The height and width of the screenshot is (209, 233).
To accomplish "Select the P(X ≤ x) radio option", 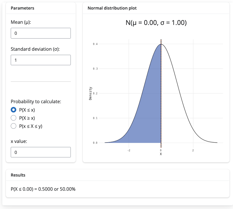I will click(13, 110).
